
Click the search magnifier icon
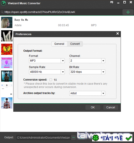click(x=2, y=12)
